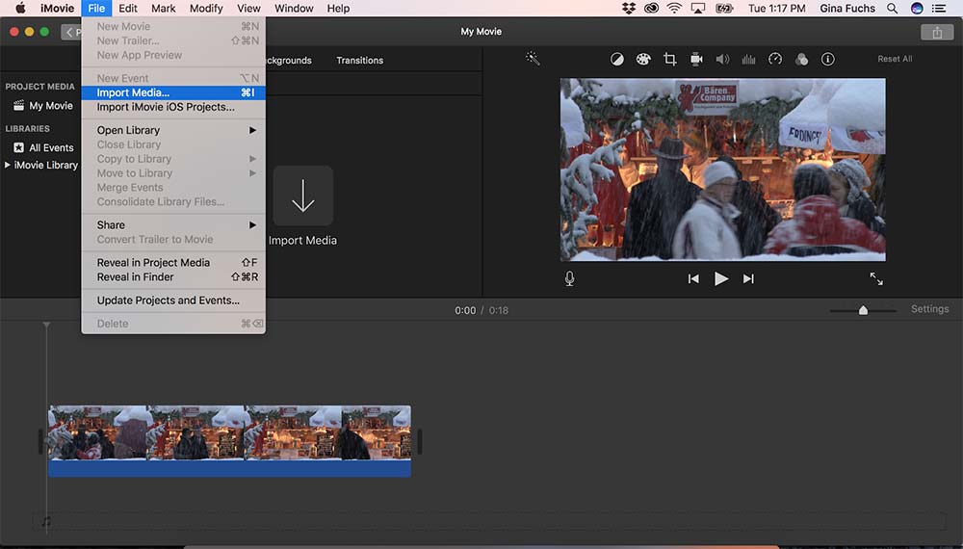
Task: Choose Import Media from File menu
Action: coord(173,92)
